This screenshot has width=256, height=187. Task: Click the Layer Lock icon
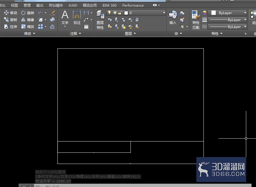click(x=130, y=20)
